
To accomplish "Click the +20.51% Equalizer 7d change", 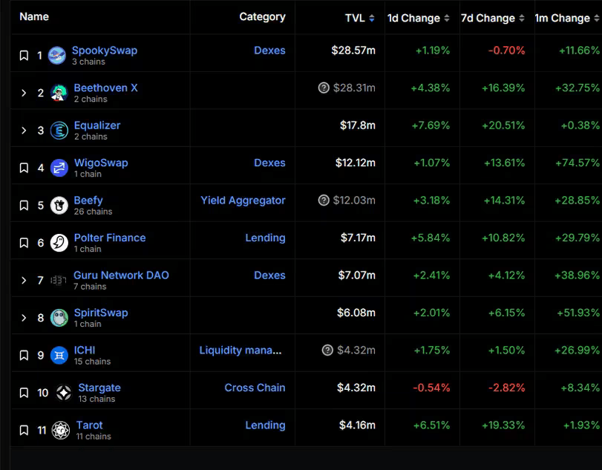I will tap(503, 125).
